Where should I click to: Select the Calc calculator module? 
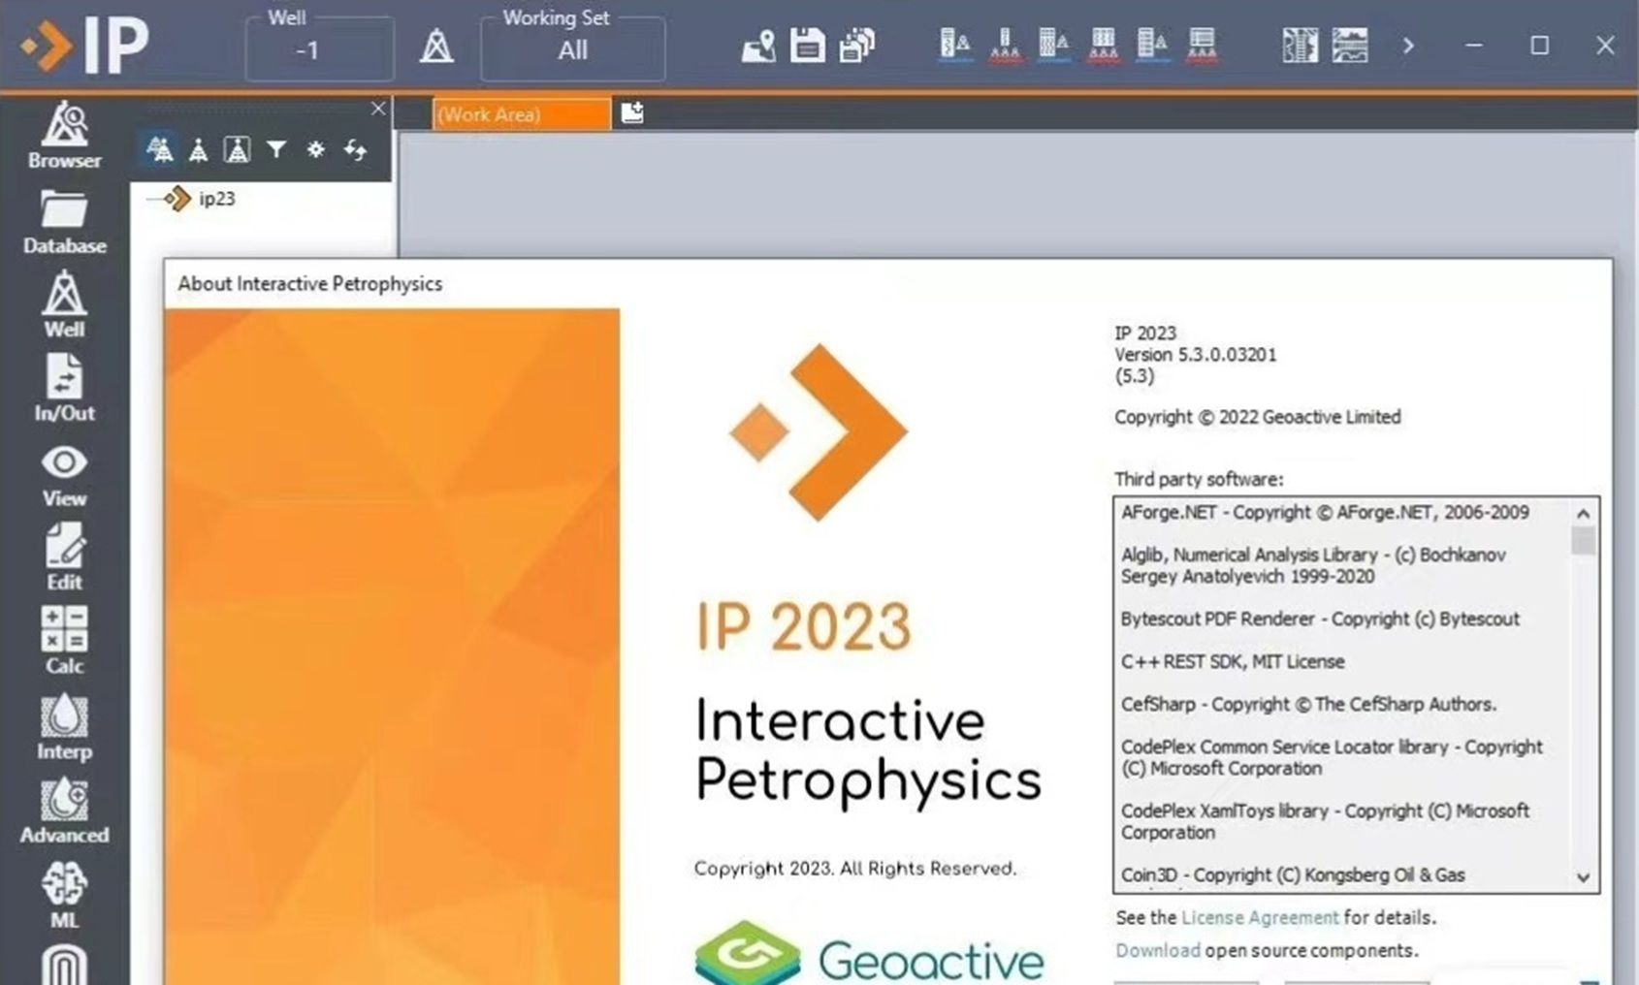click(x=64, y=640)
